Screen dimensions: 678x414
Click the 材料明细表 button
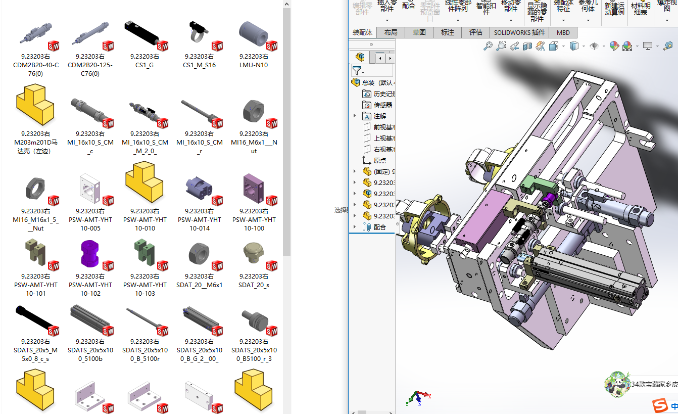click(640, 9)
